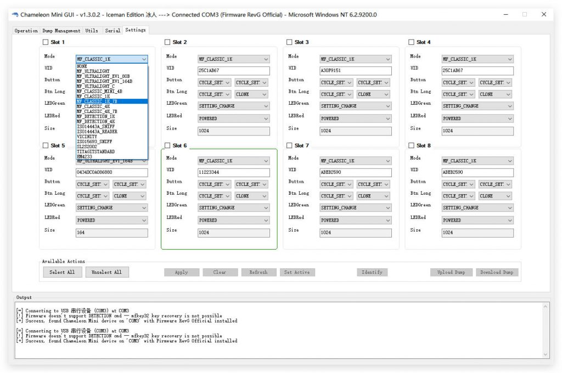The height and width of the screenshot is (373, 562).
Task: Open the Slot 6 Btn Long CLONE dropdown
Action: point(250,196)
